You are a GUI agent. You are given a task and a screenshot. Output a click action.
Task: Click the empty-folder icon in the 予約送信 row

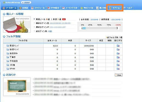pos(118,61)
